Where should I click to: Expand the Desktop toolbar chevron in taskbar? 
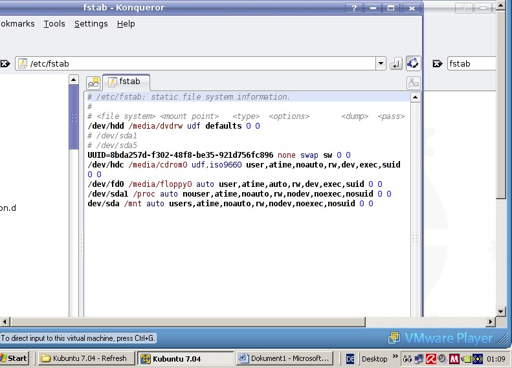[394, 358]
